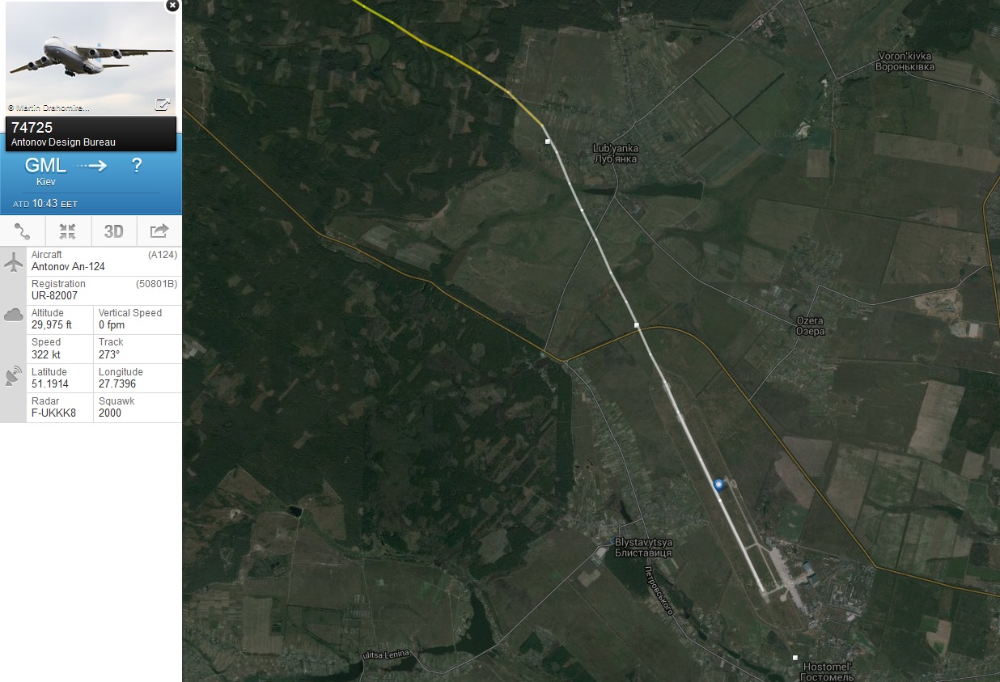Open the 3D view
The width and height of the screenshot is (1000, 682).
pos(114,231)
